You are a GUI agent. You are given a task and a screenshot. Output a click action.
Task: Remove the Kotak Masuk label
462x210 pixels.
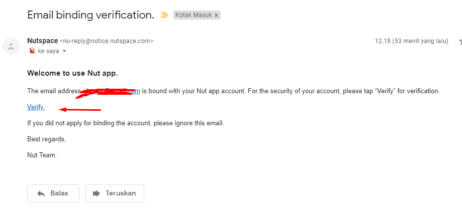pos(216,16)
